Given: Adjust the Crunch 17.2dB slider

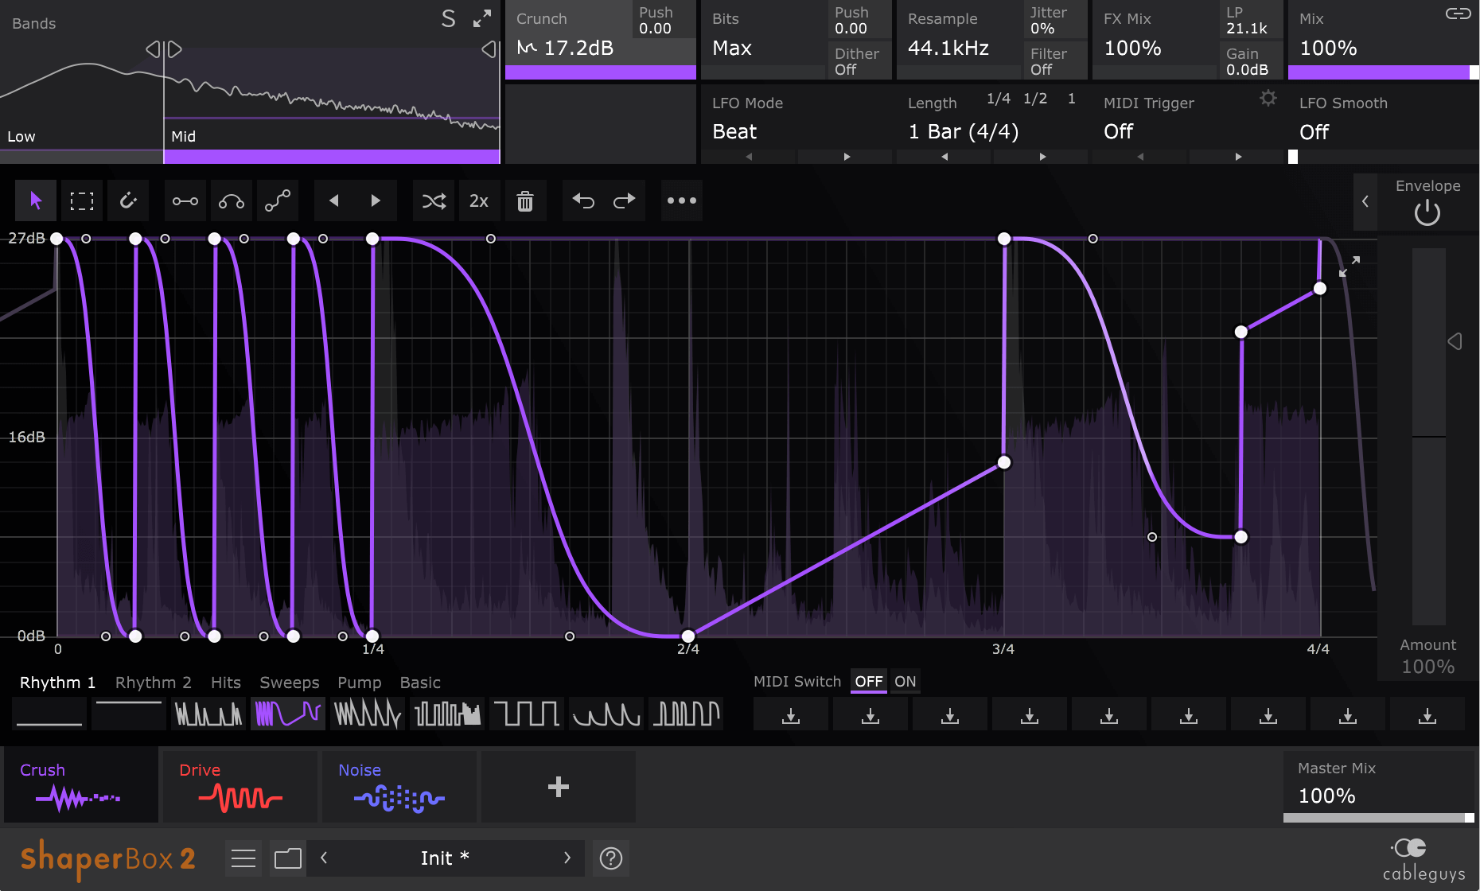Looking at the screenshot, I should click(x=601, y=72).
